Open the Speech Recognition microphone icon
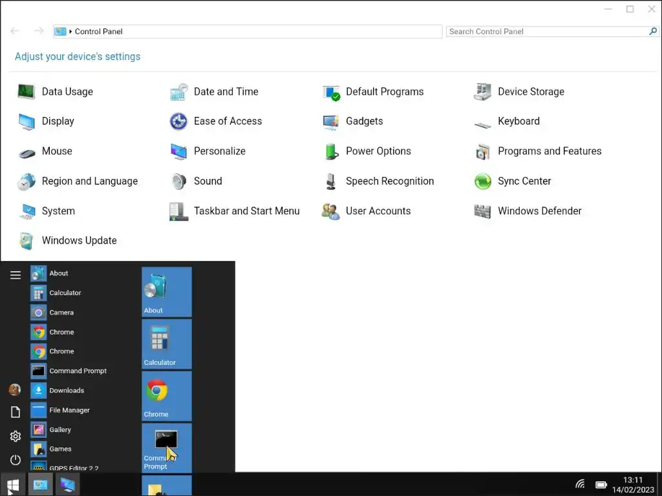 pos(330,181)
